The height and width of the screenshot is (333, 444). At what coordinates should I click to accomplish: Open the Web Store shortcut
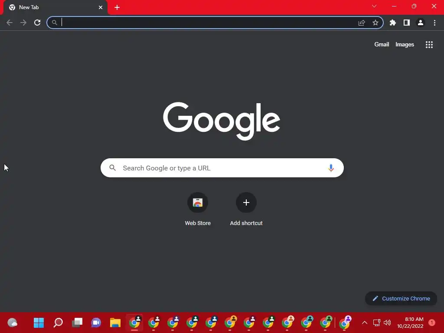[198, 209]
